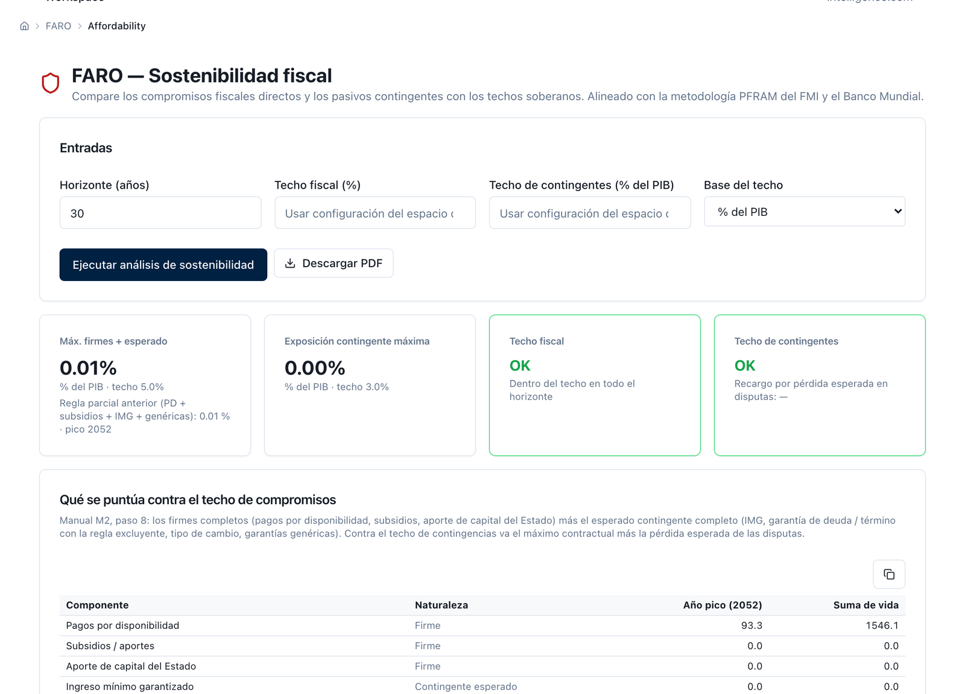
Task: Select the Aporte de capital del Estado row
Action: [482, 666]
